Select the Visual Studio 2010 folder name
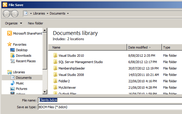 pyautogui.click(x=71, y=56)
